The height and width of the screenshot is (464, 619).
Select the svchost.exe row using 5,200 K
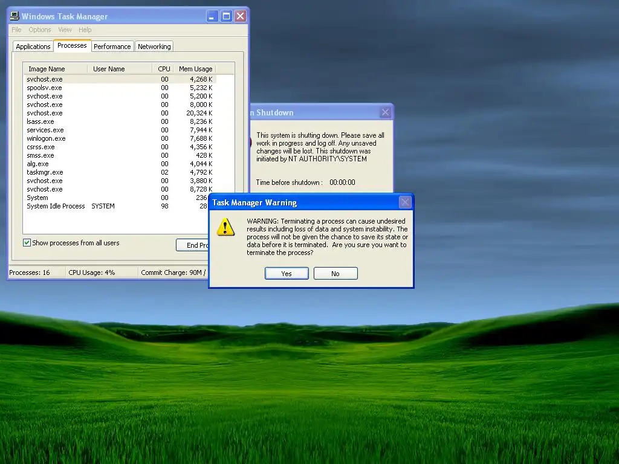(120, 96)
